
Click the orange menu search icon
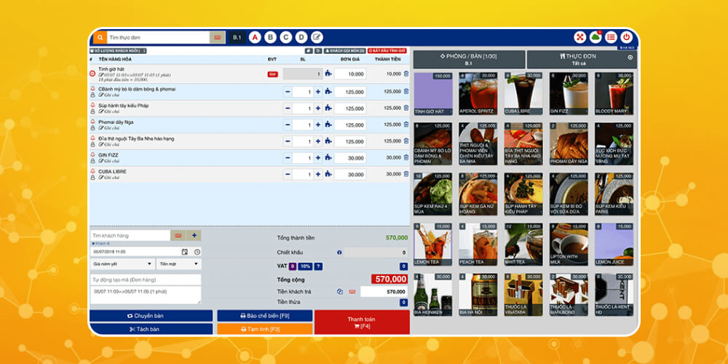(x=99, y=37)
